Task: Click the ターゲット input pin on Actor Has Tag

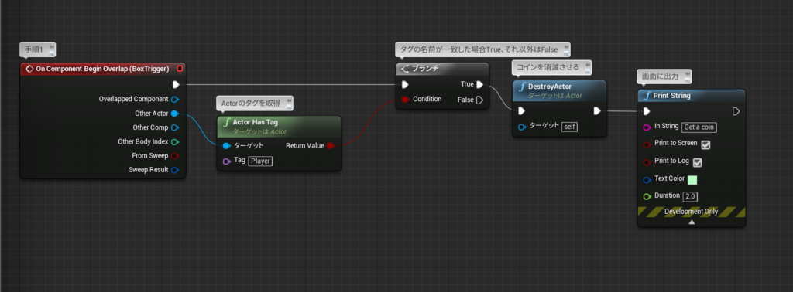Action: tap(227, 146)
